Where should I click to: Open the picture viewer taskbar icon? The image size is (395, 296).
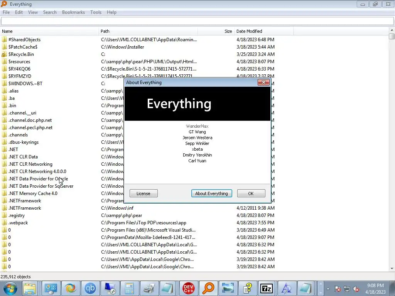[x=228, y=288]
